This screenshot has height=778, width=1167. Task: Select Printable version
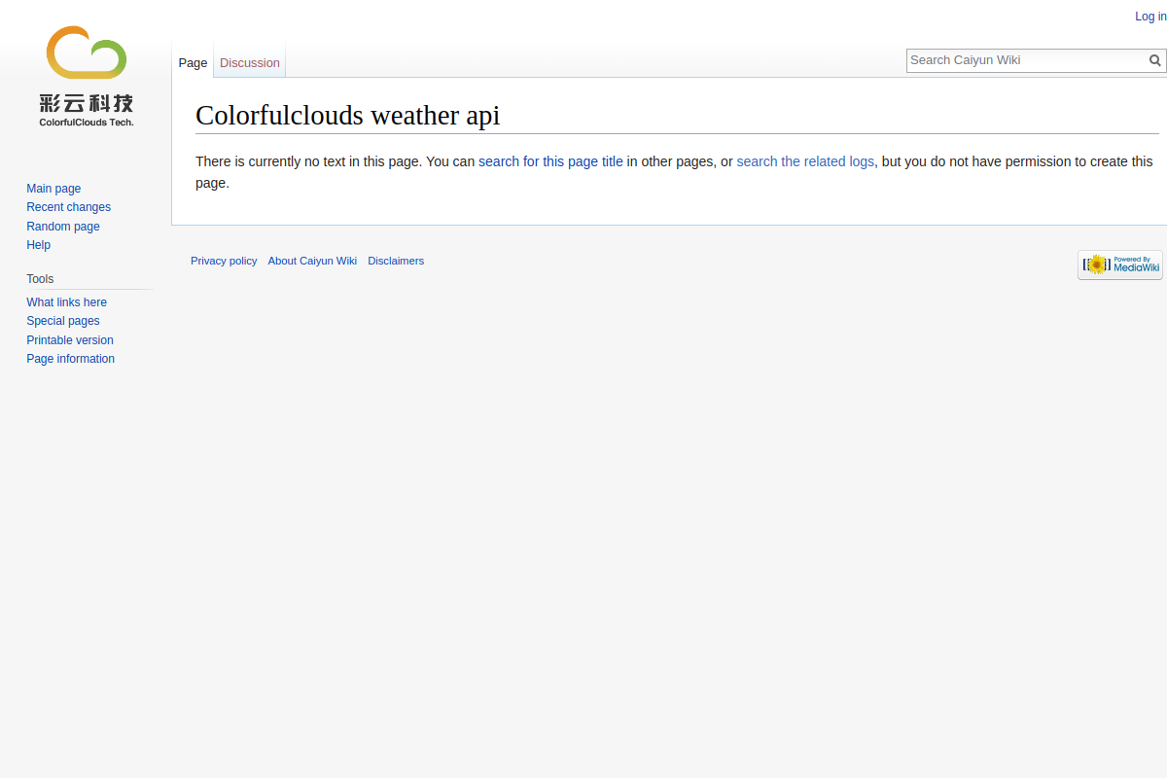pos(70,340)
